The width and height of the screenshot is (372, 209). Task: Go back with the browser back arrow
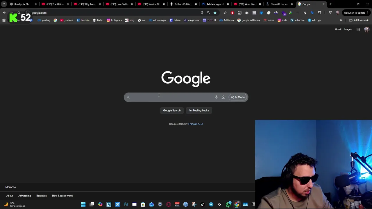[x=4, y=13]
